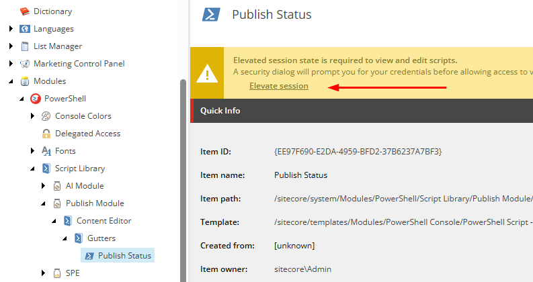Select Marketing Control Panel tree item
The width and height of the screenshot is (533, 282).
pos(79,64)
